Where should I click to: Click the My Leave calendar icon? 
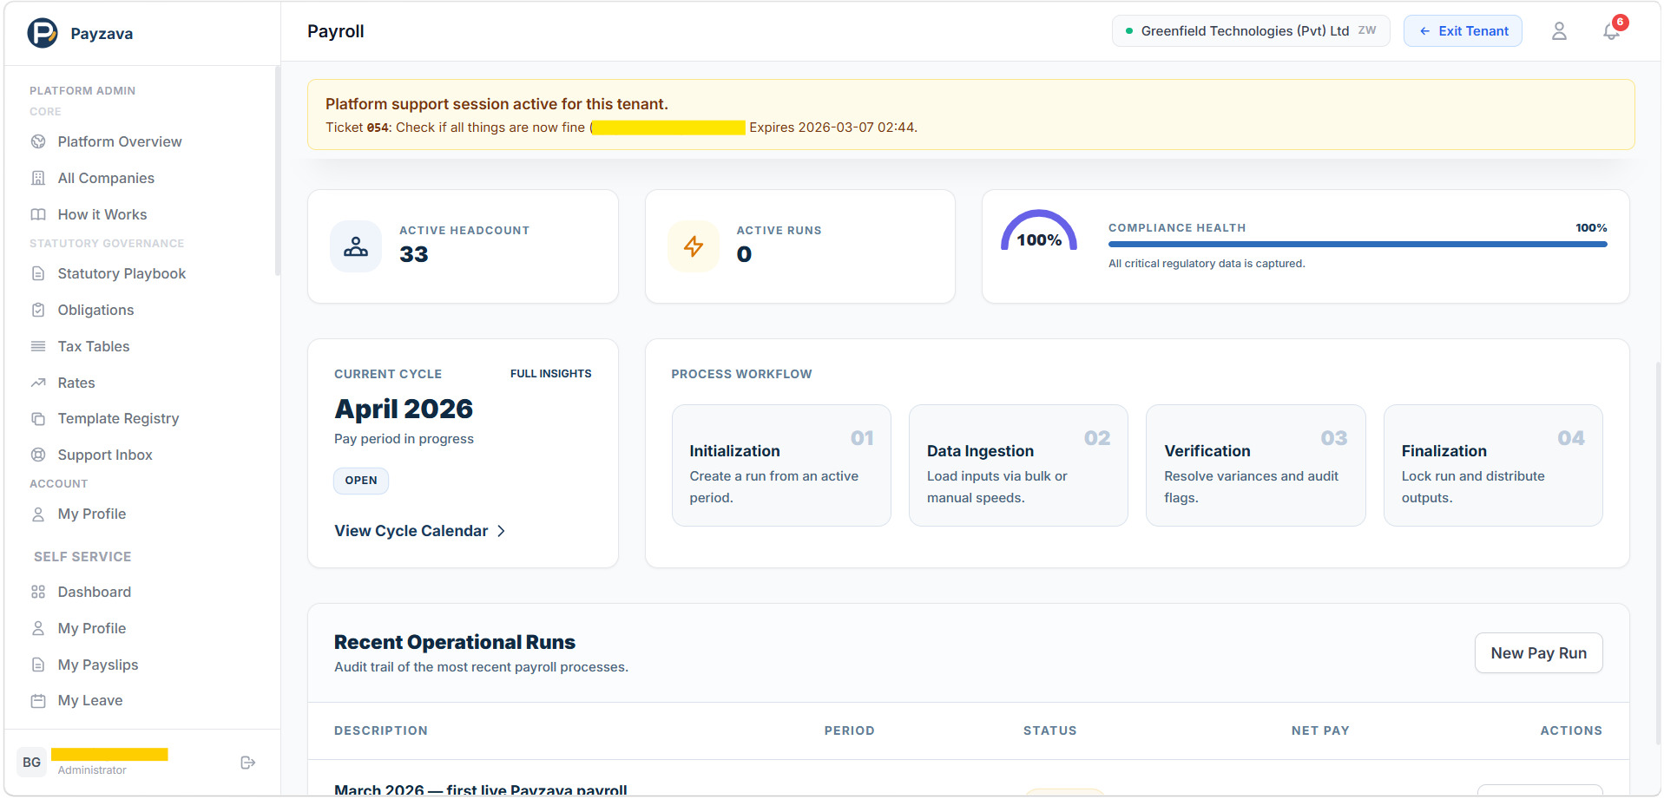coord(38,700)
